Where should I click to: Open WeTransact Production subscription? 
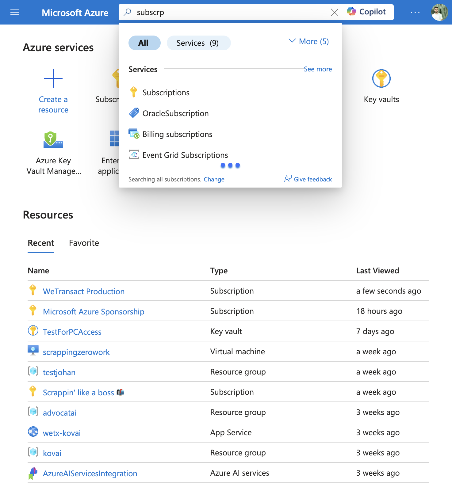point(84,291)
